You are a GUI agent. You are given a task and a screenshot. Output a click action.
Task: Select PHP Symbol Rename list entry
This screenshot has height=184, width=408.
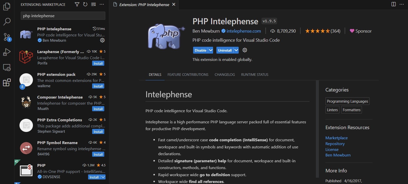click(x=62, y=148)
